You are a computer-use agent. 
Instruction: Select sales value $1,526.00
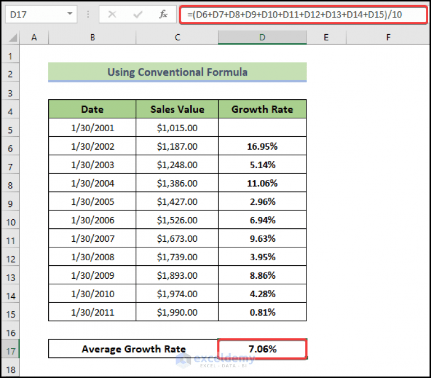[177, 220]
